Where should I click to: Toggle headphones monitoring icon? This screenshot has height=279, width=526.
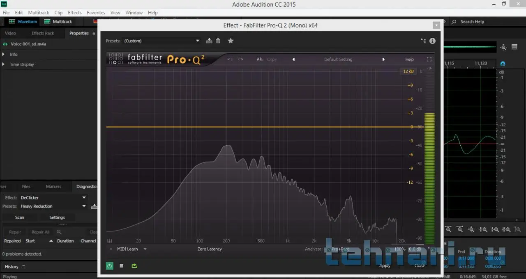(x=503, y=64)
